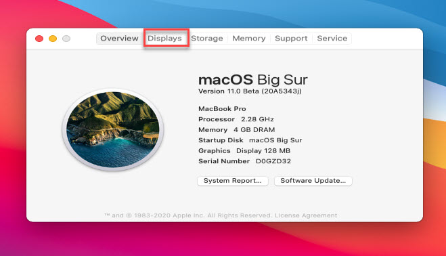446x256 pixels.
Task: Close the About This Mac window
Action: [39, 39]
